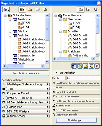Collapse Einfamilienhaus in right tree
This screenshot has height=126, width=102.
(55, 16)
